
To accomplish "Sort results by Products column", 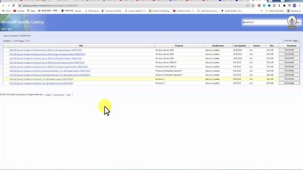I will tap(179, 46).
